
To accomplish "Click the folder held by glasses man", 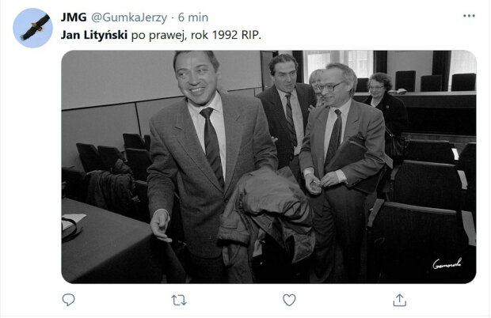I will click(x=351, y=163).
